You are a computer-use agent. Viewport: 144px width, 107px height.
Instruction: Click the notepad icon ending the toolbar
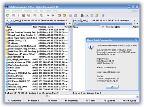coord(103,15)
